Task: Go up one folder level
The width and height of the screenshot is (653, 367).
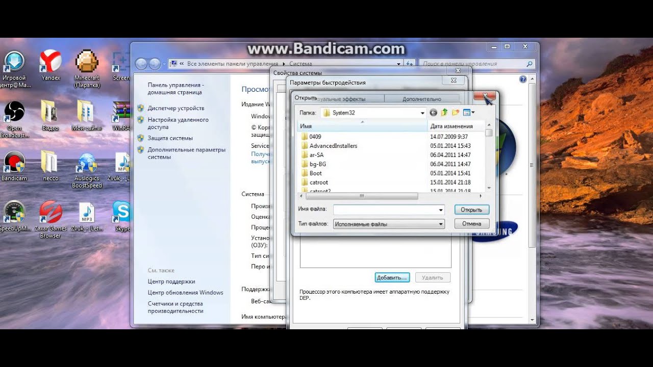Action: pyautogui.click(x=444, y=113)
